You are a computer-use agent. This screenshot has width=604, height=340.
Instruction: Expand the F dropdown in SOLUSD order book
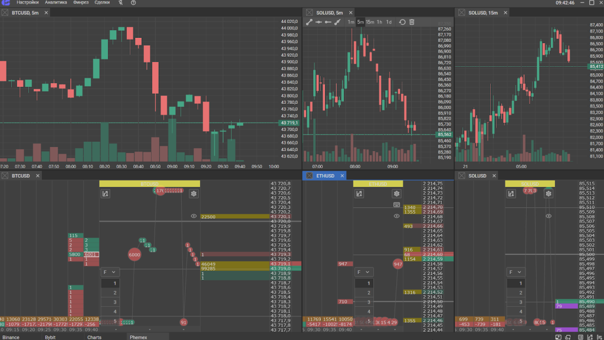516,272
